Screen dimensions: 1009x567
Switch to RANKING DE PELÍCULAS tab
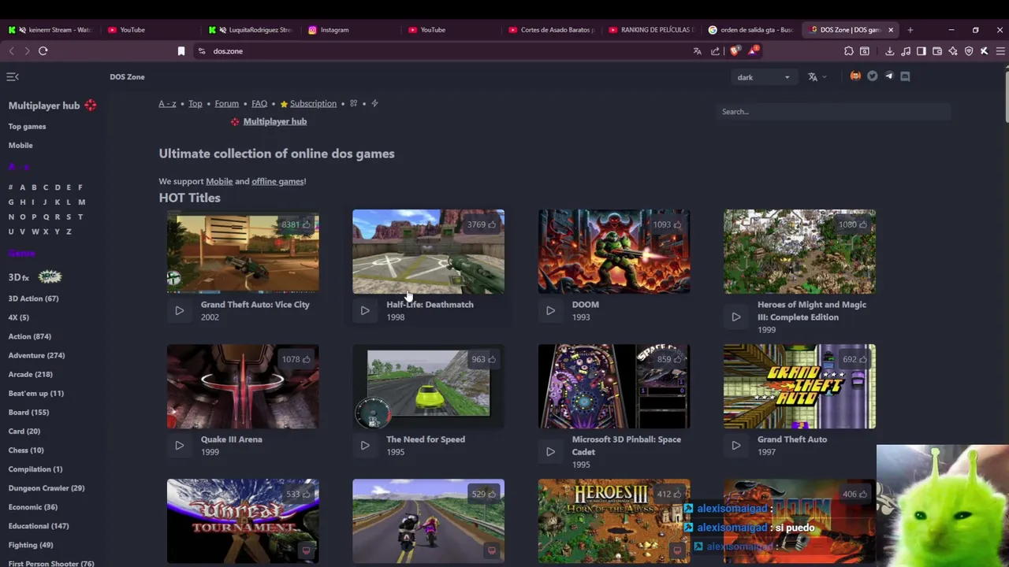click(x=653, y=30)
